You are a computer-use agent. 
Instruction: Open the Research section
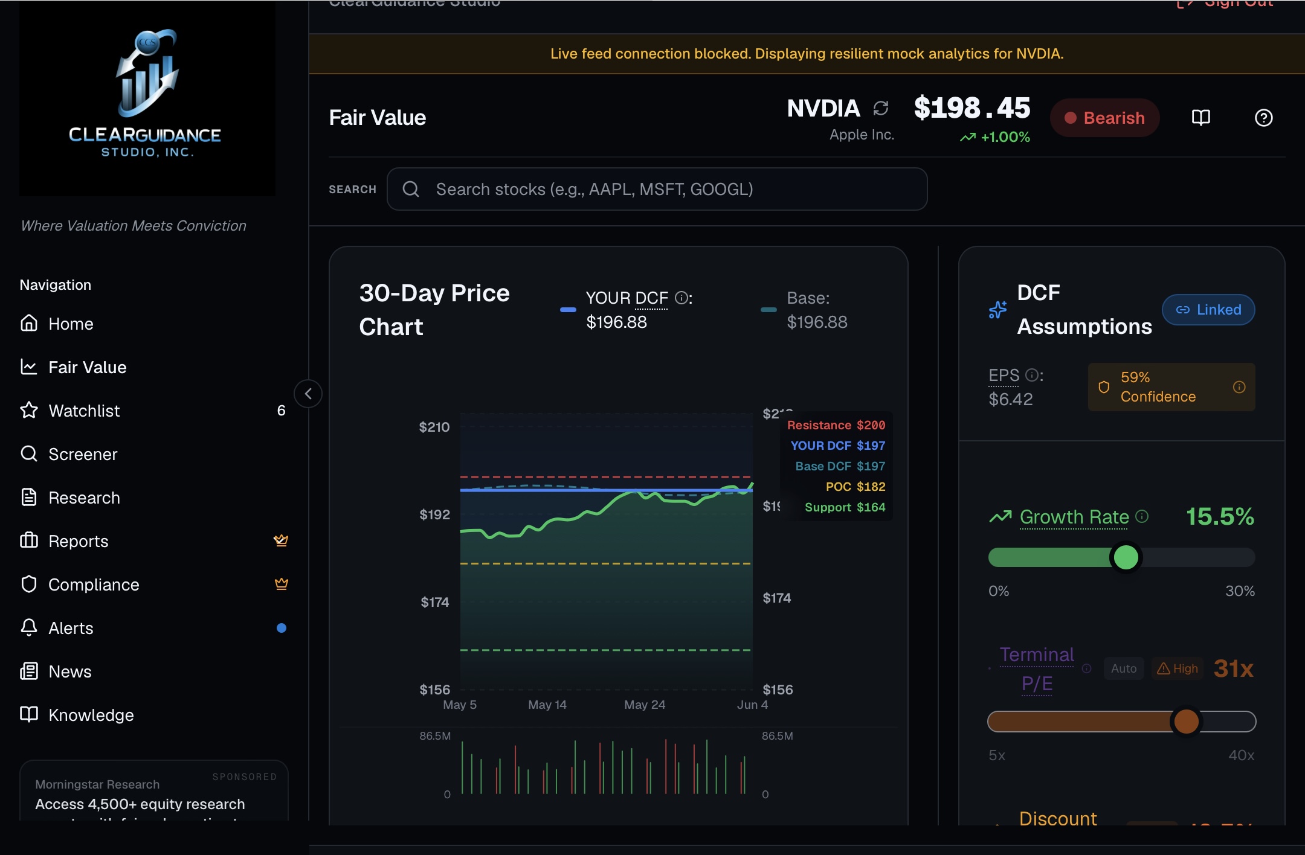tap(154, 498)
